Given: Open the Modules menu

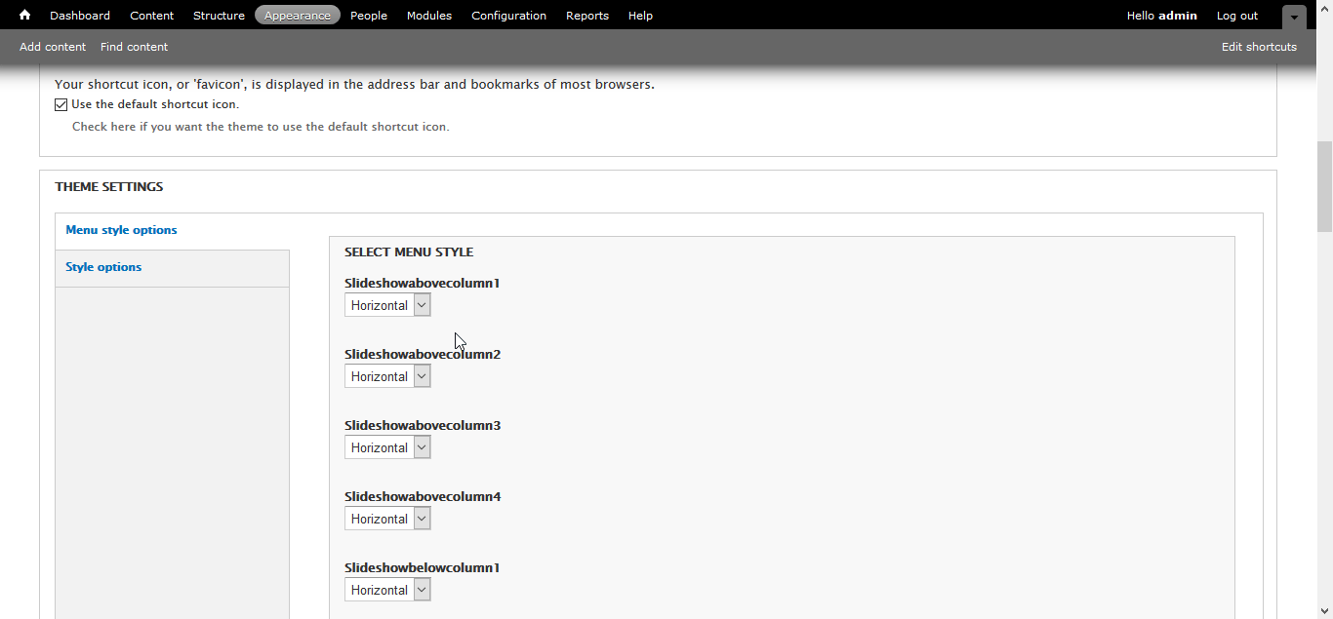Looking at the screenshot, I should (x=429, y=16).
